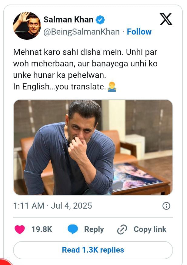
Task: Select the Copy link text
Action: 150,230
